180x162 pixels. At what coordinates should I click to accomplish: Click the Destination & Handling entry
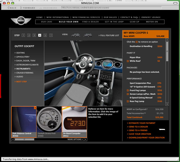tap(141, 46)
